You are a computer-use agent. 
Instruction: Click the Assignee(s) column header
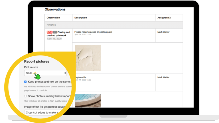(x=164, y=18)
